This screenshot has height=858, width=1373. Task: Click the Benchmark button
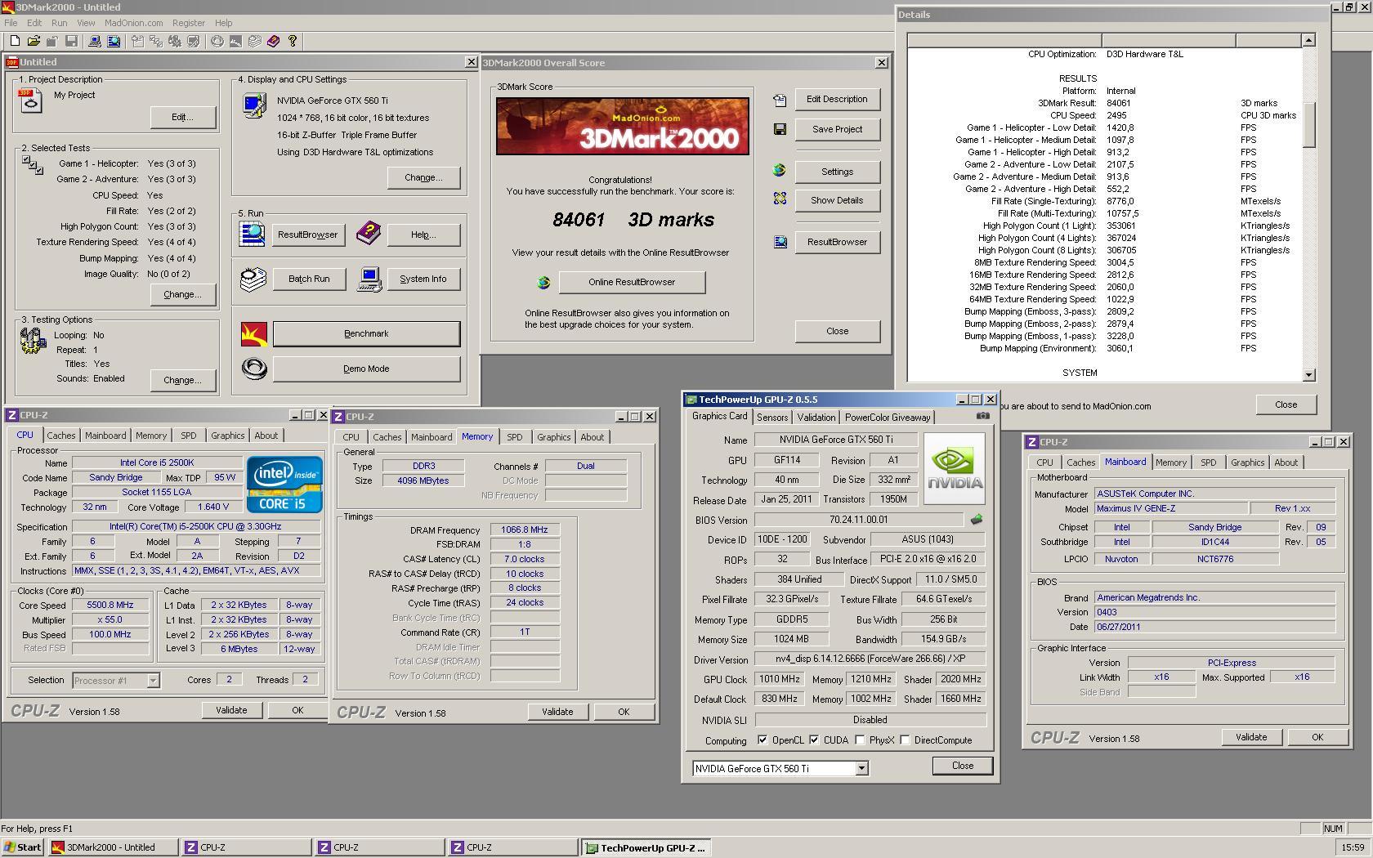[x=366, y=333]
